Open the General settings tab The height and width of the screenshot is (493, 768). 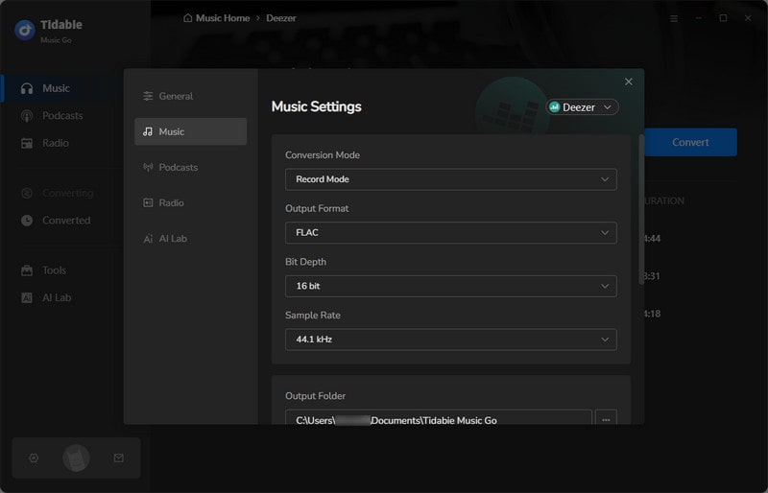tap(190, 96)
